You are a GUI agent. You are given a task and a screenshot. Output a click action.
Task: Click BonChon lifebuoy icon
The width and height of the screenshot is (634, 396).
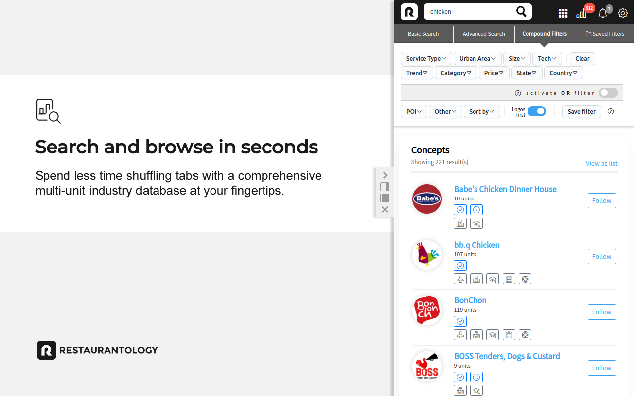525,335
